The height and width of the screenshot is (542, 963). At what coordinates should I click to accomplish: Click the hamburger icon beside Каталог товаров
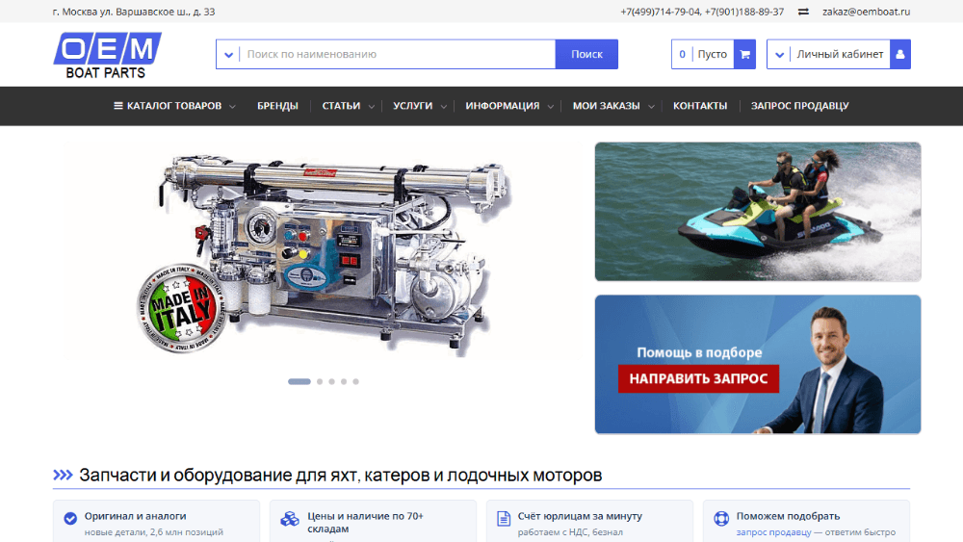pos(117,106)
